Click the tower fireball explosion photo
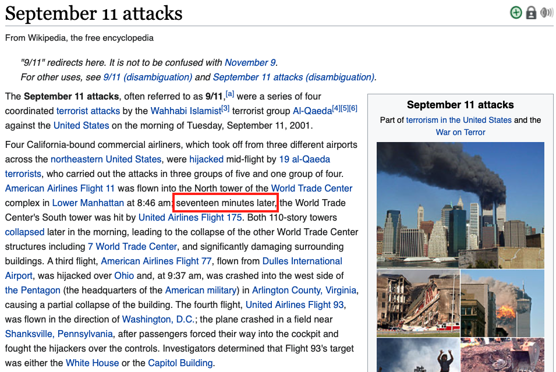 point(502,303)
